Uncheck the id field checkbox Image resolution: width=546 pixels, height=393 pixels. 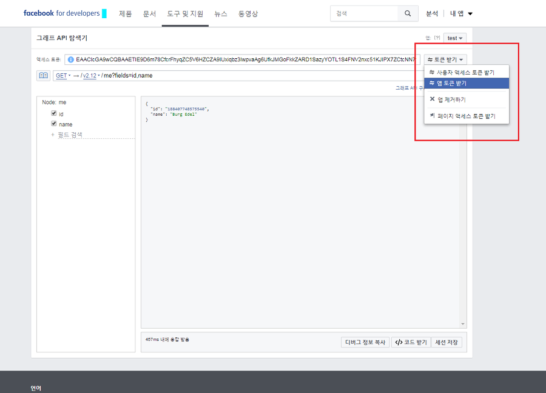(x=53, y=113)
